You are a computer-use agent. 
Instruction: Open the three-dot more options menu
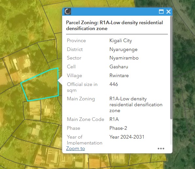[x=161, y=148]
